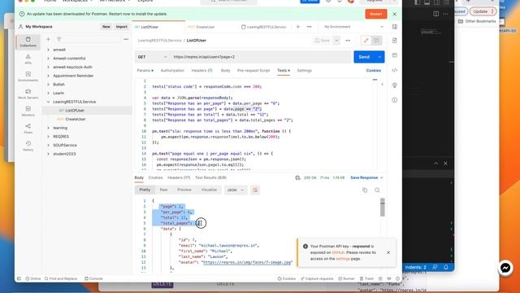Open the Flows sidebar section
520x293 pixels.
[28, 129]
